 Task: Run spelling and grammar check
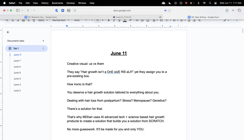click(29, 20)
